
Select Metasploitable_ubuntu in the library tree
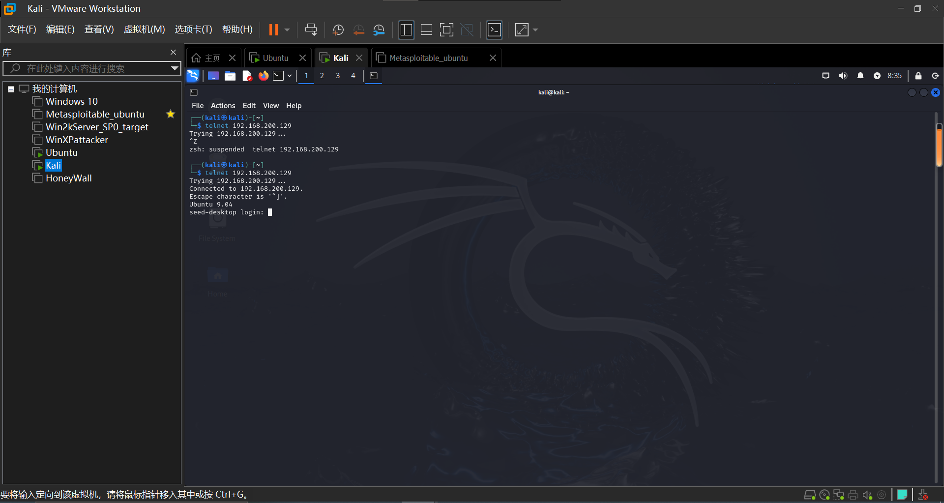coord(95,114)
